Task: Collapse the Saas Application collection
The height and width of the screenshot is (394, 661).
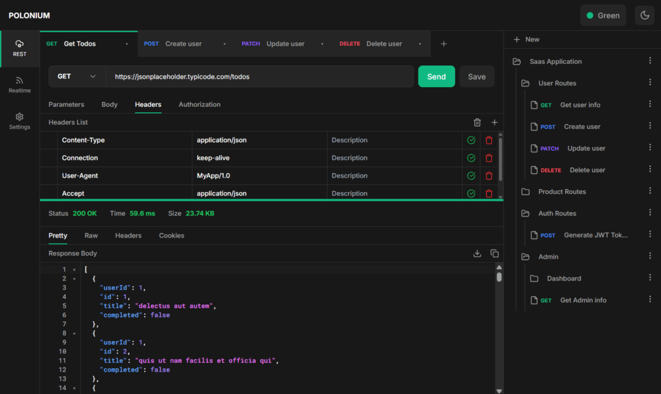Action: click(517, 61)
